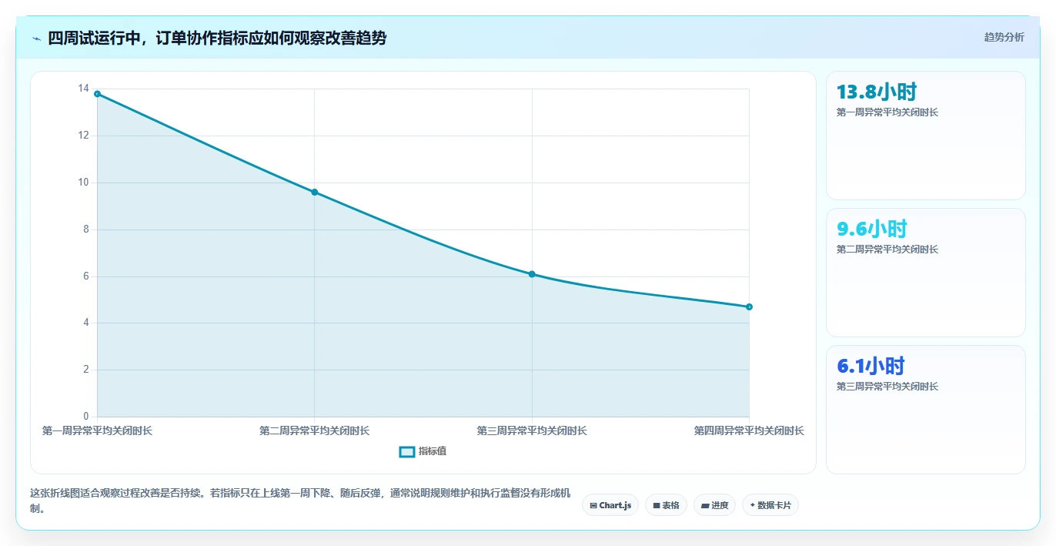Click the x-axis label 第二周异常平均关闭时长
1056x546 pixels.
(314, 431)
